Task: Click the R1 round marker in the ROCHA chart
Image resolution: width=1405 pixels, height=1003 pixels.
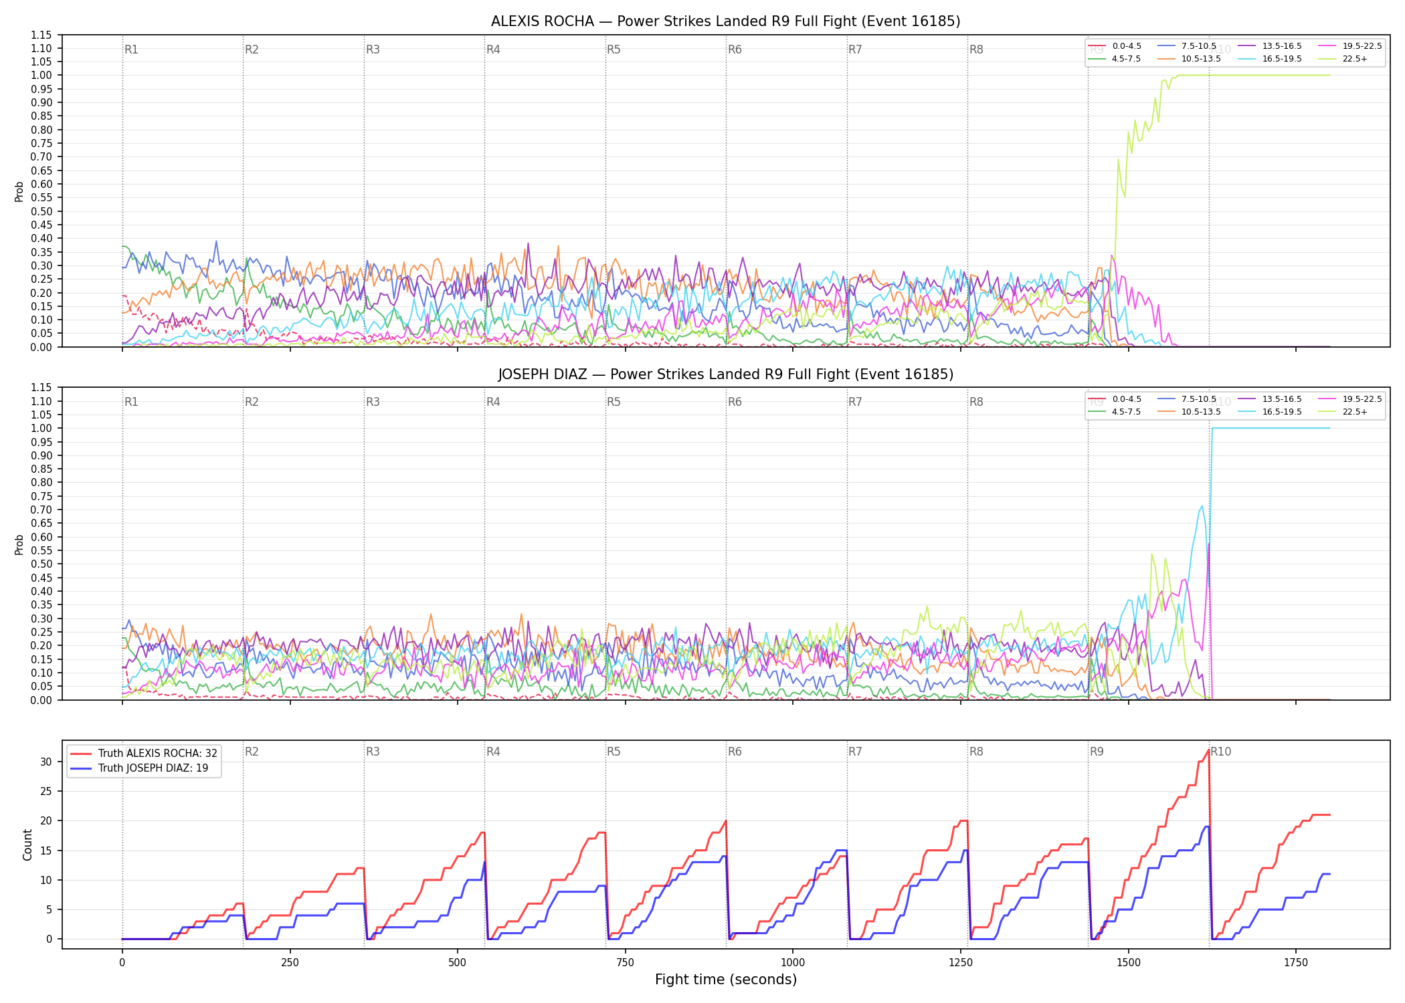Action: click(x=131, y=49)
